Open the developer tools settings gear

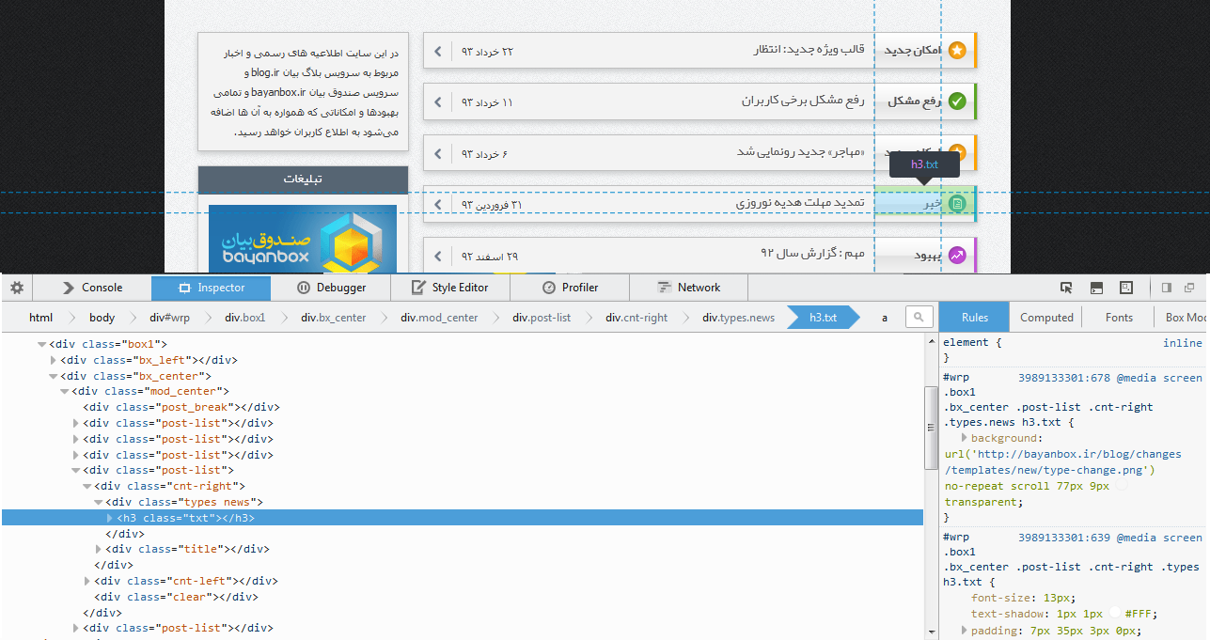17,288
